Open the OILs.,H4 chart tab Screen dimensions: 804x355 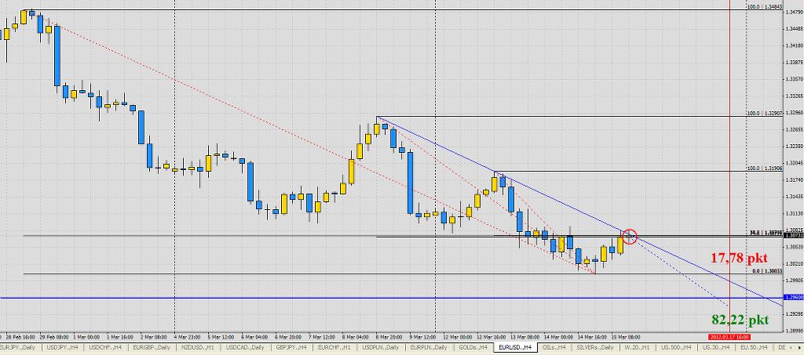coord(554,347)
